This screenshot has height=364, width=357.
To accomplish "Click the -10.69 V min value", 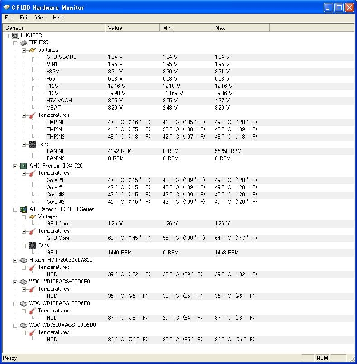I will [x=173, y=93].
